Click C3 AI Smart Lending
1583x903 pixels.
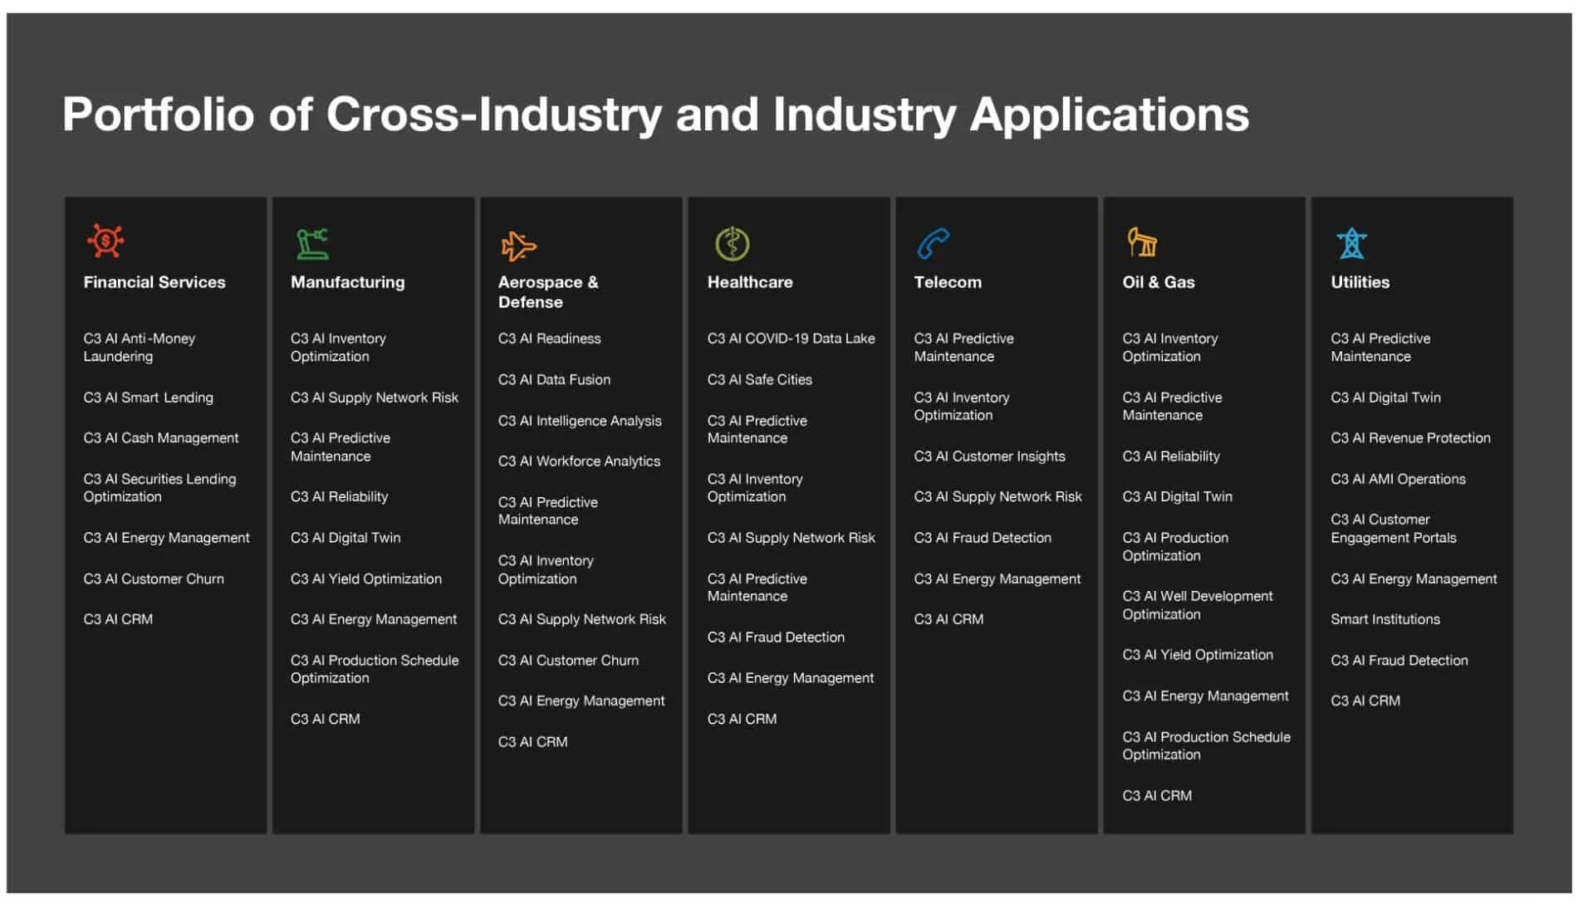(x=148, y=398)
